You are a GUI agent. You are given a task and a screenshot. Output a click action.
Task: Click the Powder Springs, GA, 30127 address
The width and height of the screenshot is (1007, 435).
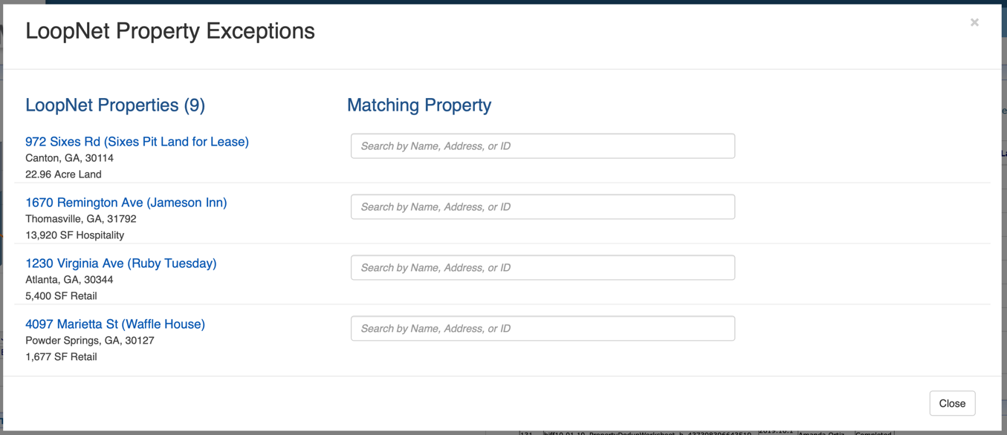click(x=90, y=341)
